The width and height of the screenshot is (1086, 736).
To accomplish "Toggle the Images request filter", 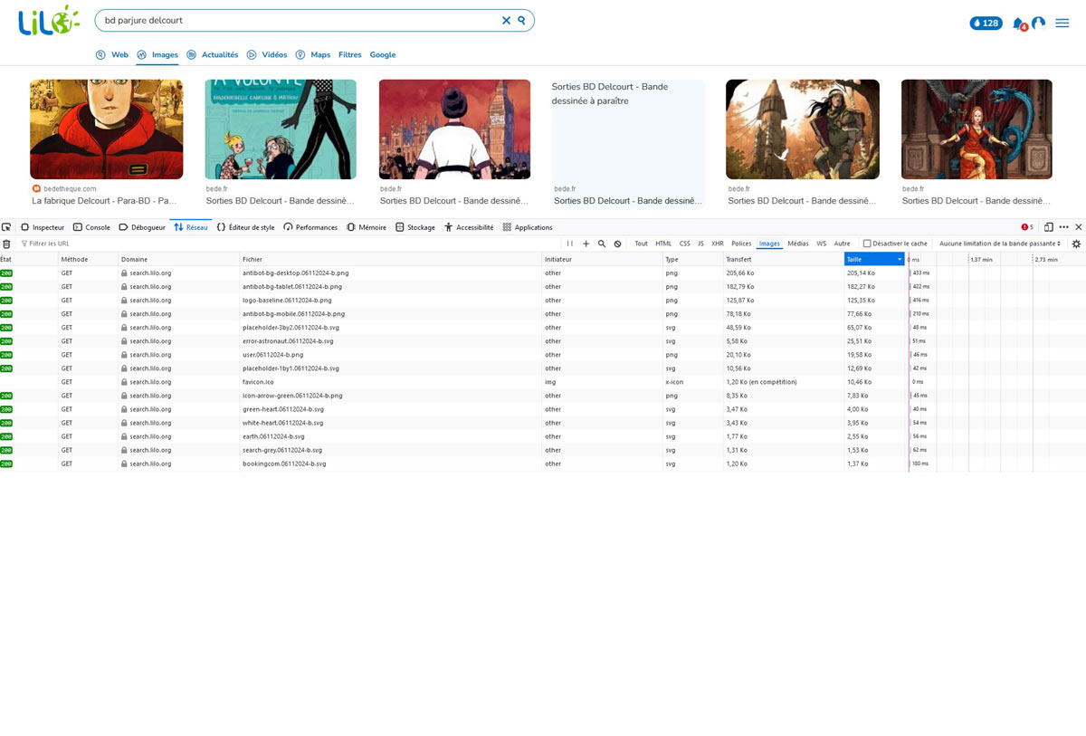I will (769, 244).
